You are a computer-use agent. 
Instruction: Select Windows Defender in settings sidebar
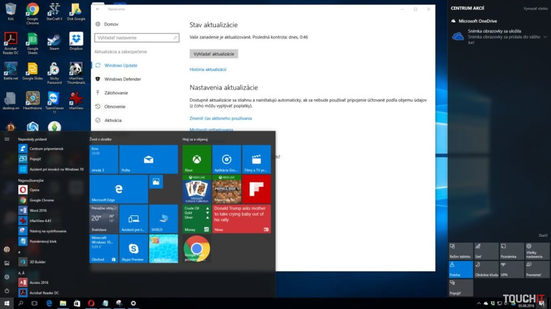(122, 79)
